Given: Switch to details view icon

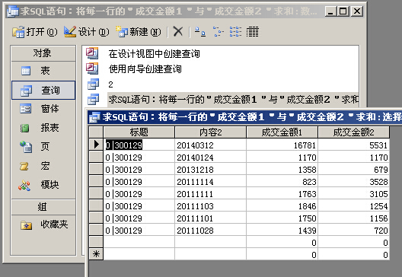Looking at the screenshot, I should pyautogui.click(x=253, y=32).
